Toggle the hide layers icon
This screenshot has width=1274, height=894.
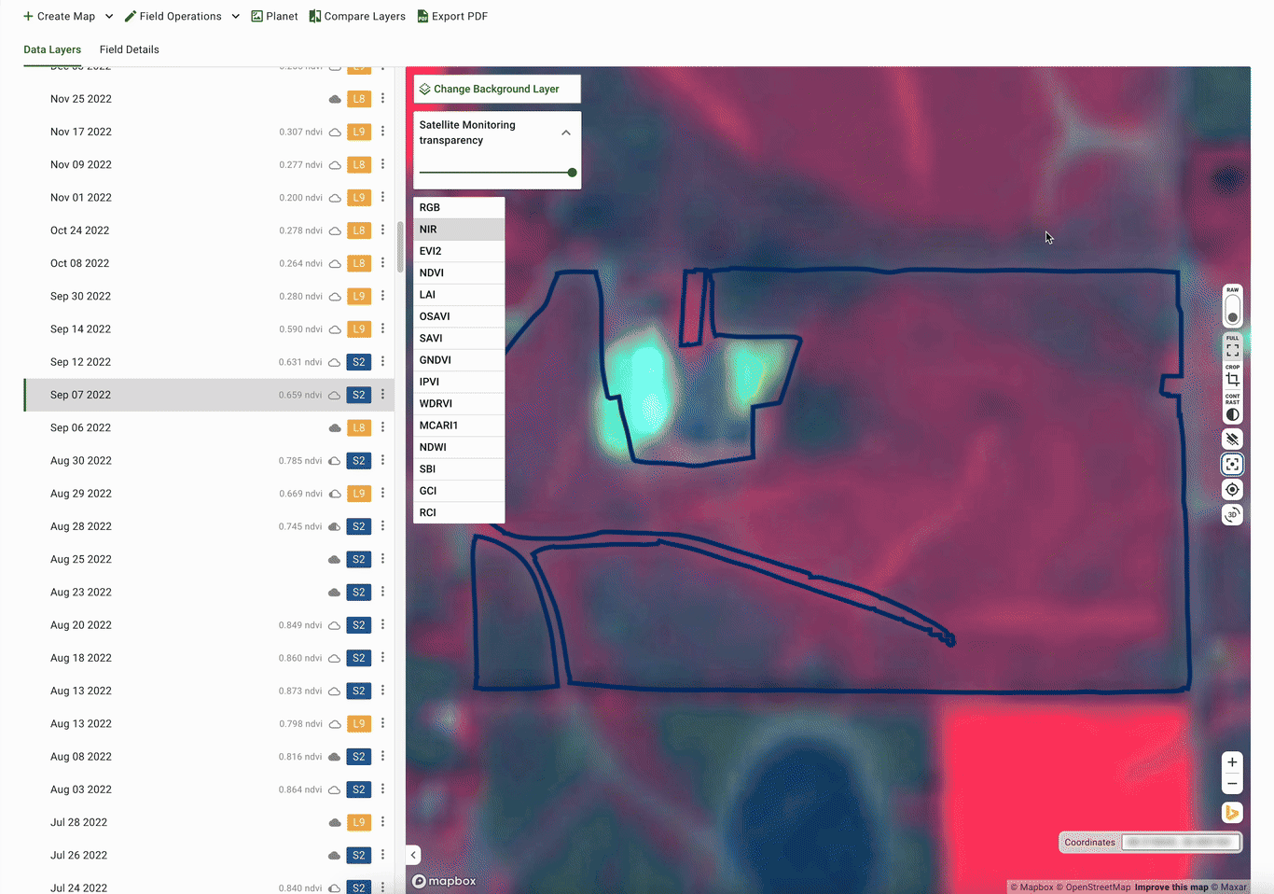1232,439
